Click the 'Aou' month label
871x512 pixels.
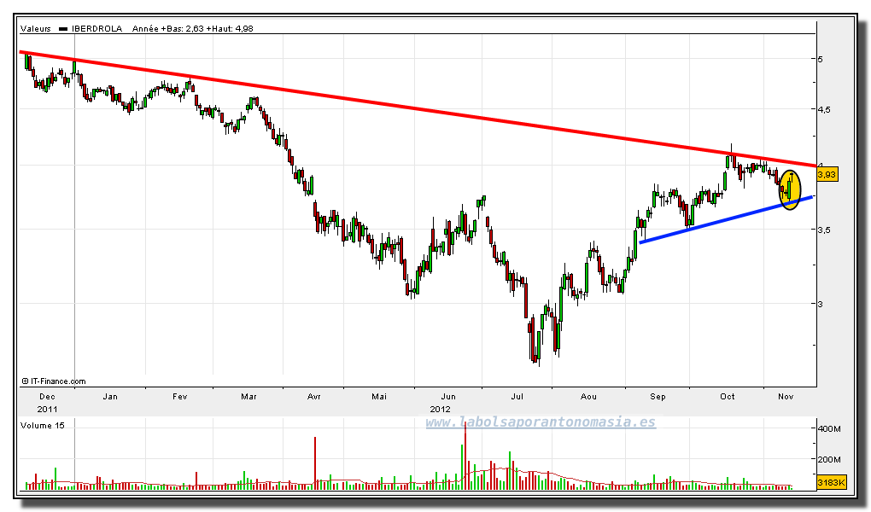(588, 397)
